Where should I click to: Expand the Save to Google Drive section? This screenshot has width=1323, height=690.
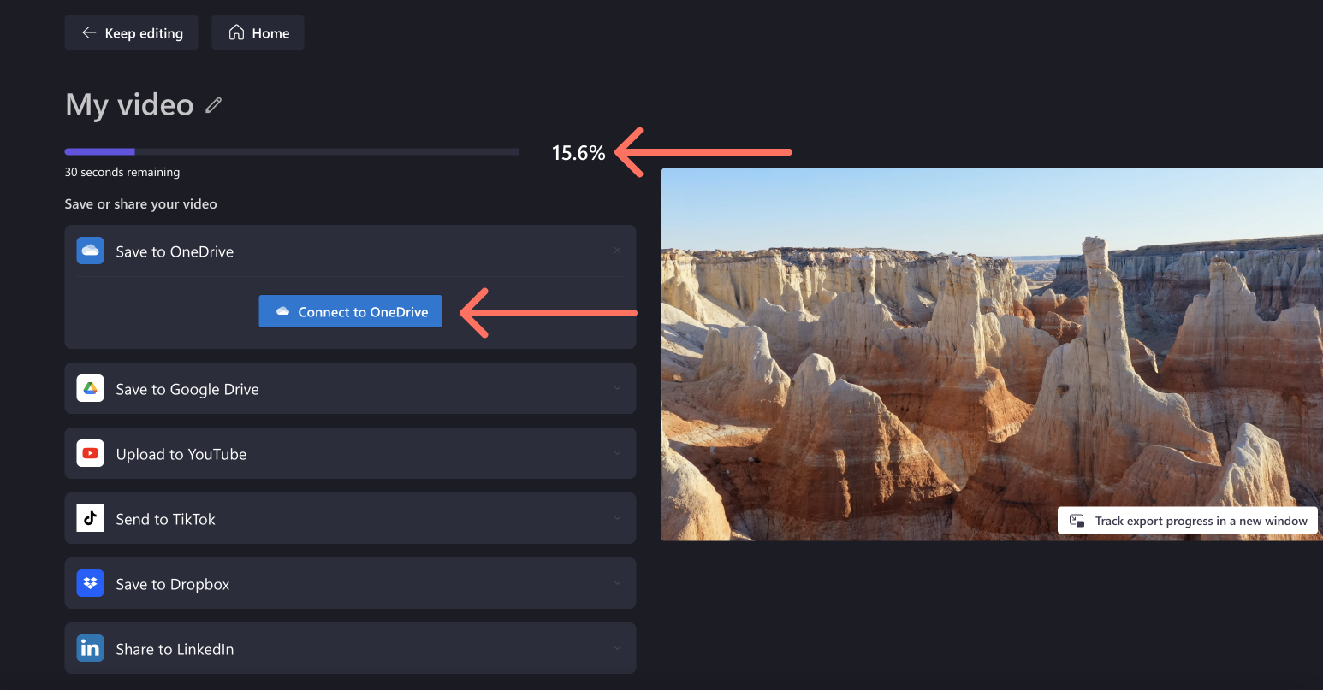click(x=618, y=388)
